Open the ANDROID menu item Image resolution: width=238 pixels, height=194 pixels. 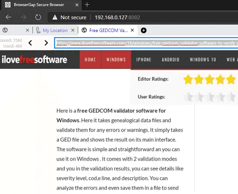170,60
